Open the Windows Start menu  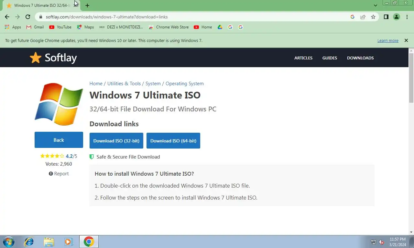coord(8,242)
